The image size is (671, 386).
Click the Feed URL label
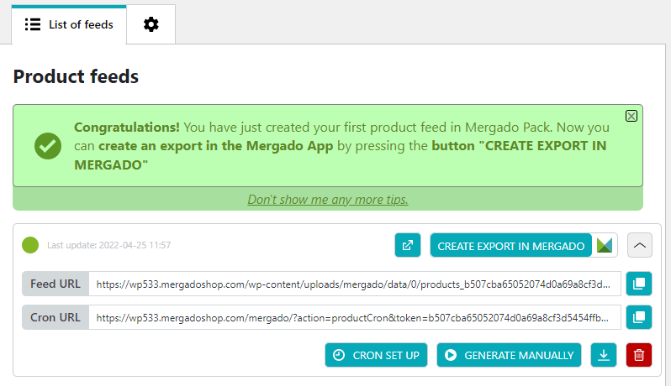(x=55, y=284)
